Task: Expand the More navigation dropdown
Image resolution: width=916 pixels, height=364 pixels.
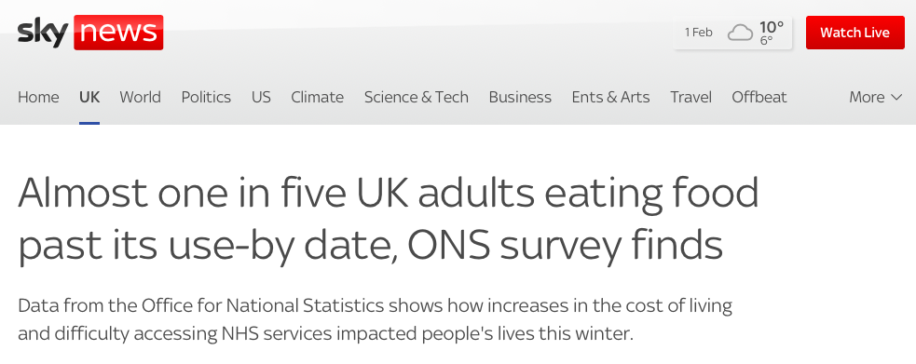Action: tap(876, 97)
